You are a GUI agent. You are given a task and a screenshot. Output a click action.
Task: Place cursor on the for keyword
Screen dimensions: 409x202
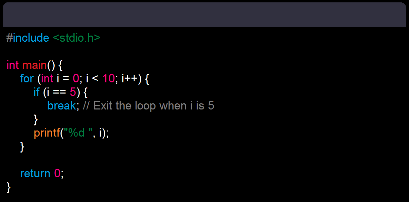[x=27, y=78]
